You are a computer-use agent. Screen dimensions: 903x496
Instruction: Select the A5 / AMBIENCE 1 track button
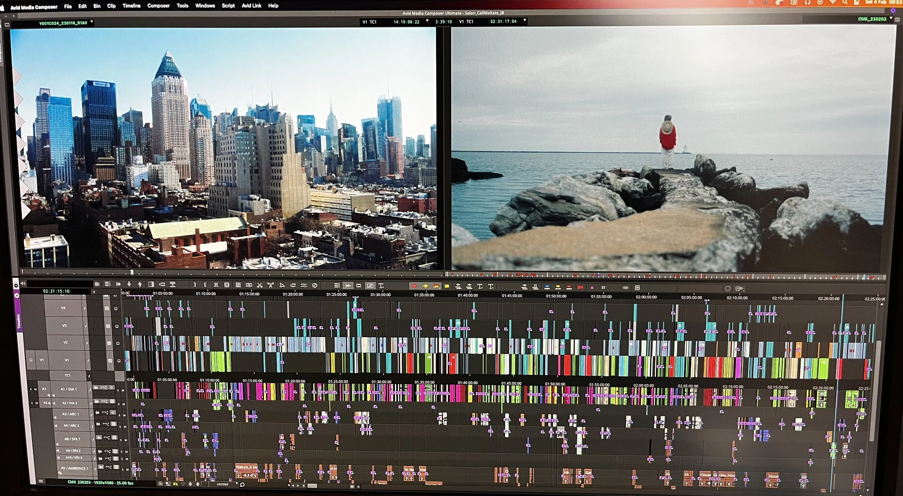pyautogui.click(x=74, y=468)
